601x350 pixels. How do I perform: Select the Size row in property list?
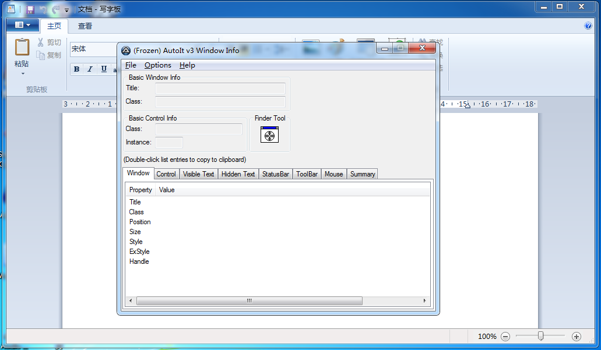point(135,232)
